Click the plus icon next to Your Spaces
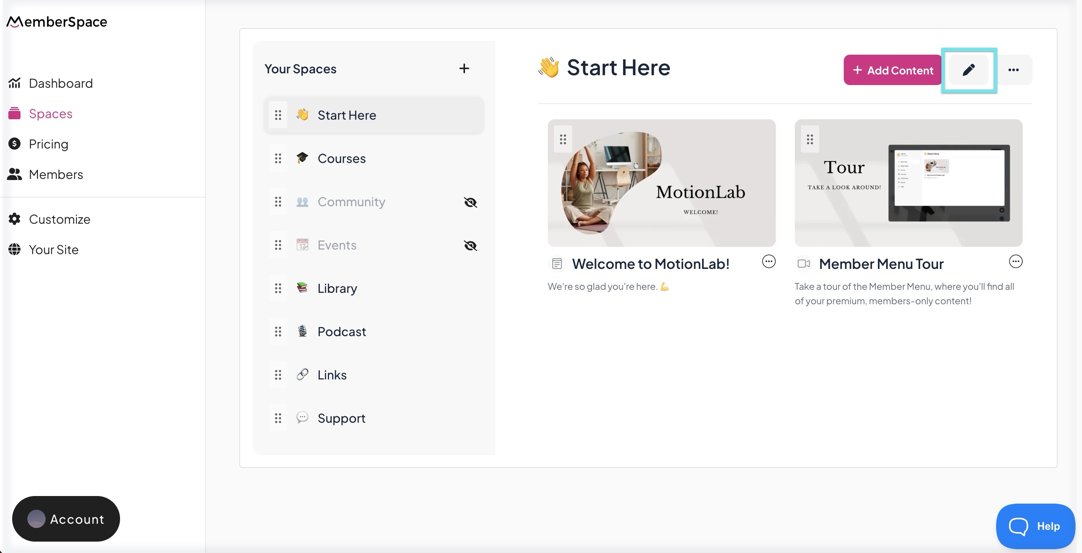 [x=464, y=68]
